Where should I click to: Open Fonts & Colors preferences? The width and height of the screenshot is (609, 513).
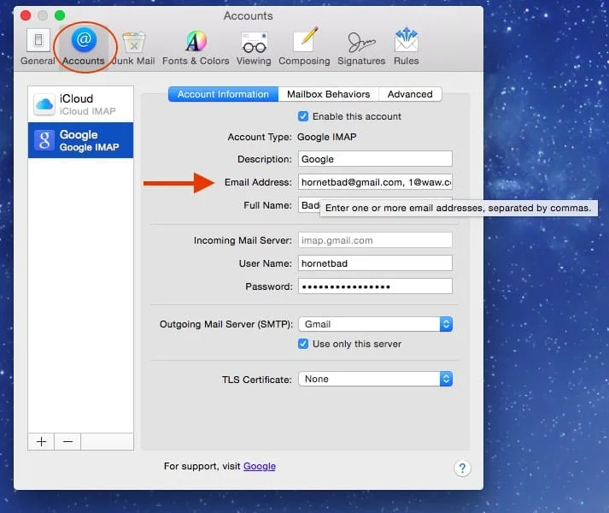[x=196, y=46]
